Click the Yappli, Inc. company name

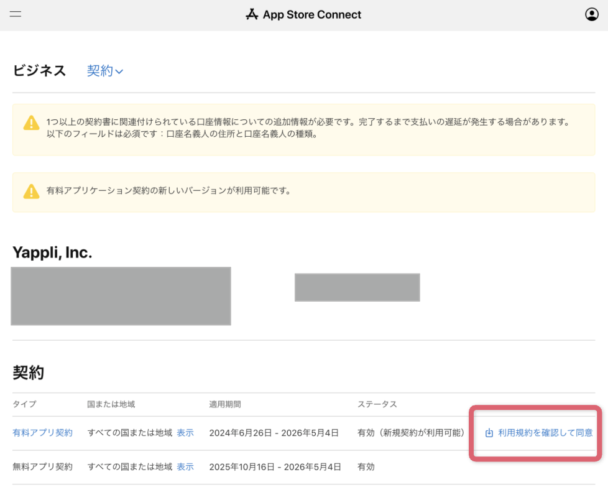[52, 252]
